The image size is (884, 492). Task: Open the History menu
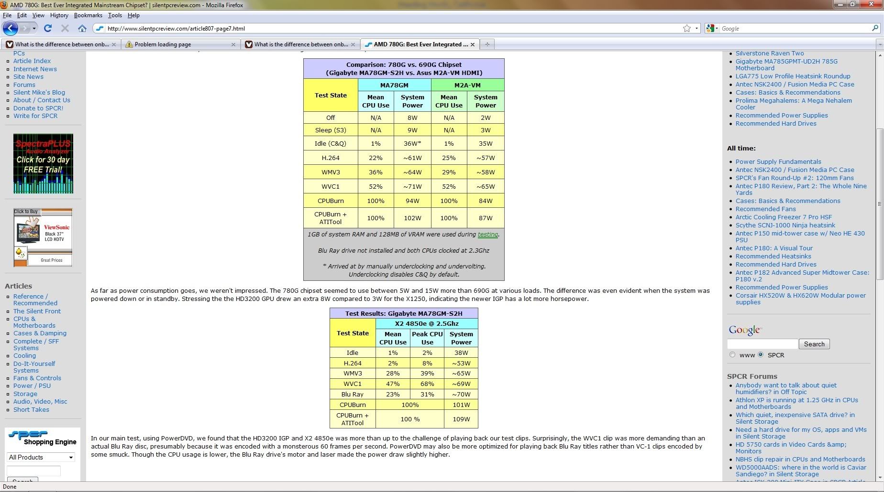pos(59,15)
